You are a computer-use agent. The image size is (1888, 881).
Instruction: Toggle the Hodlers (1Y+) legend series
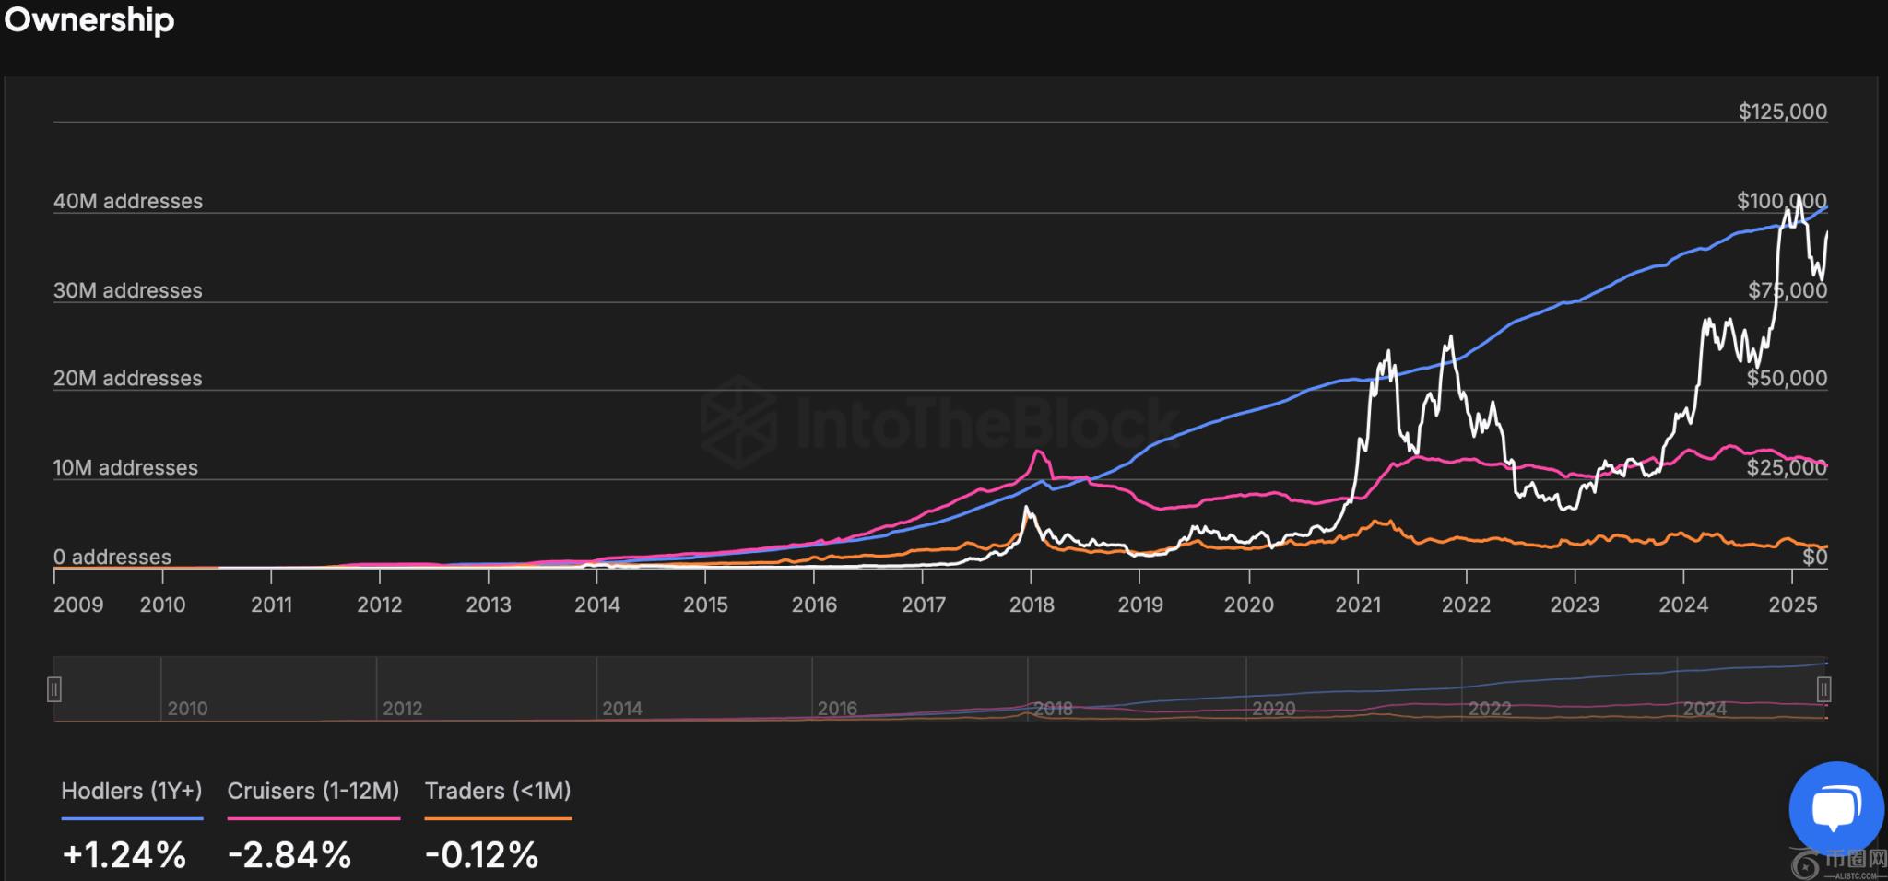pos(131,791)
